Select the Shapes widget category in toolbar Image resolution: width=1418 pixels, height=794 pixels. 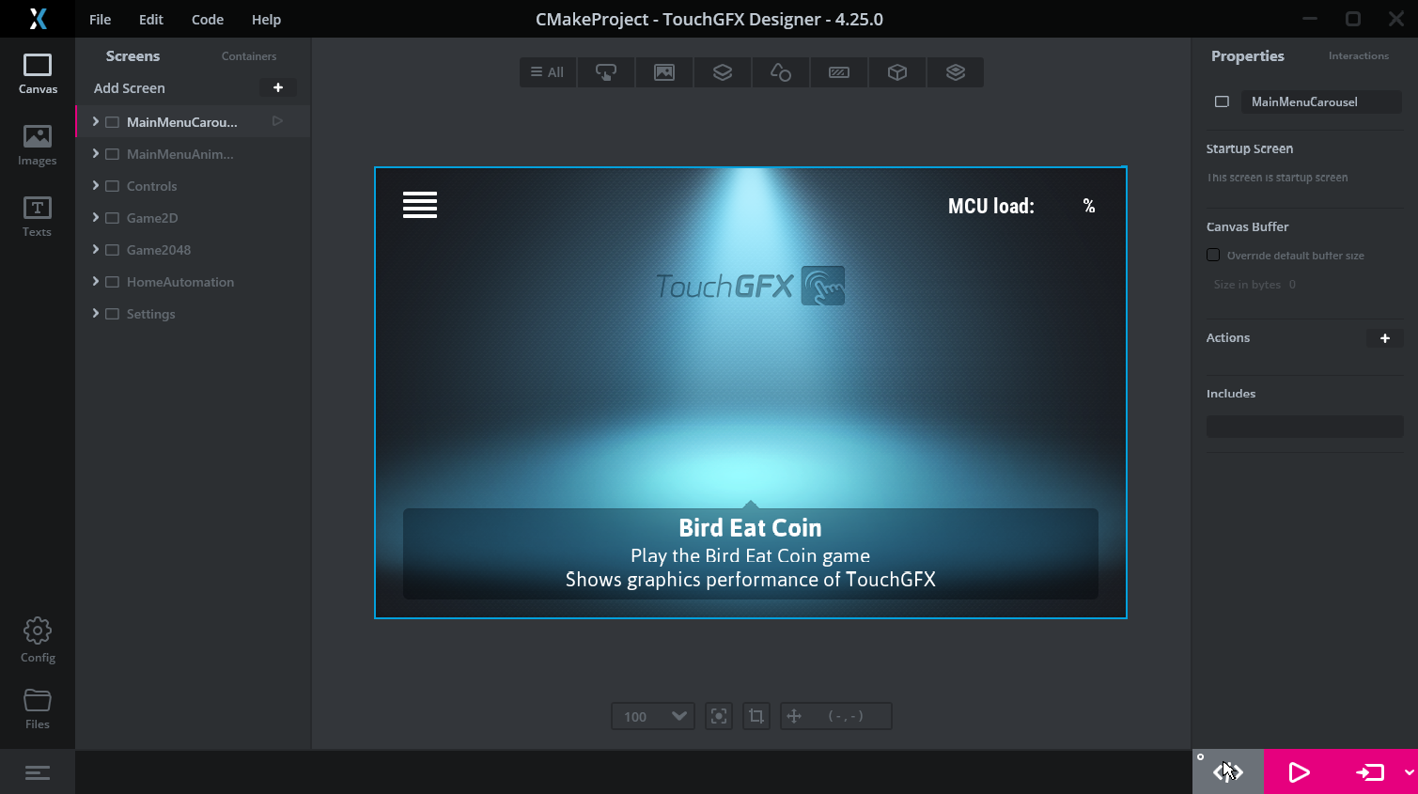click(x=781, y=72)
